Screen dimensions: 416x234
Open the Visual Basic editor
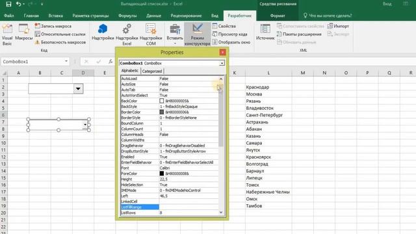coord(7,34)
